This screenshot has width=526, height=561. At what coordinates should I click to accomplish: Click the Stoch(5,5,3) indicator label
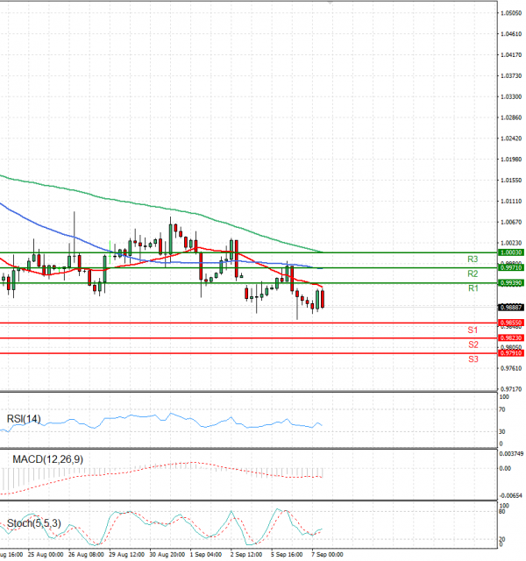[x=34, y=523]
